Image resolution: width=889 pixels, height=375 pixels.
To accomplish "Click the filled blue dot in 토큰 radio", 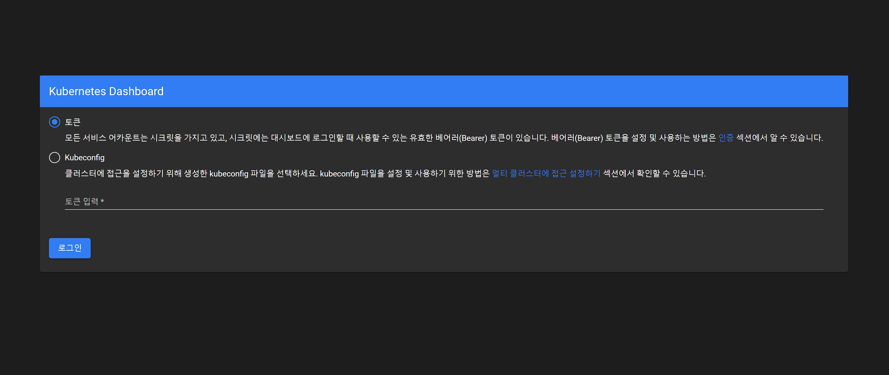I will pyautogui.click(x=54, y=122).
